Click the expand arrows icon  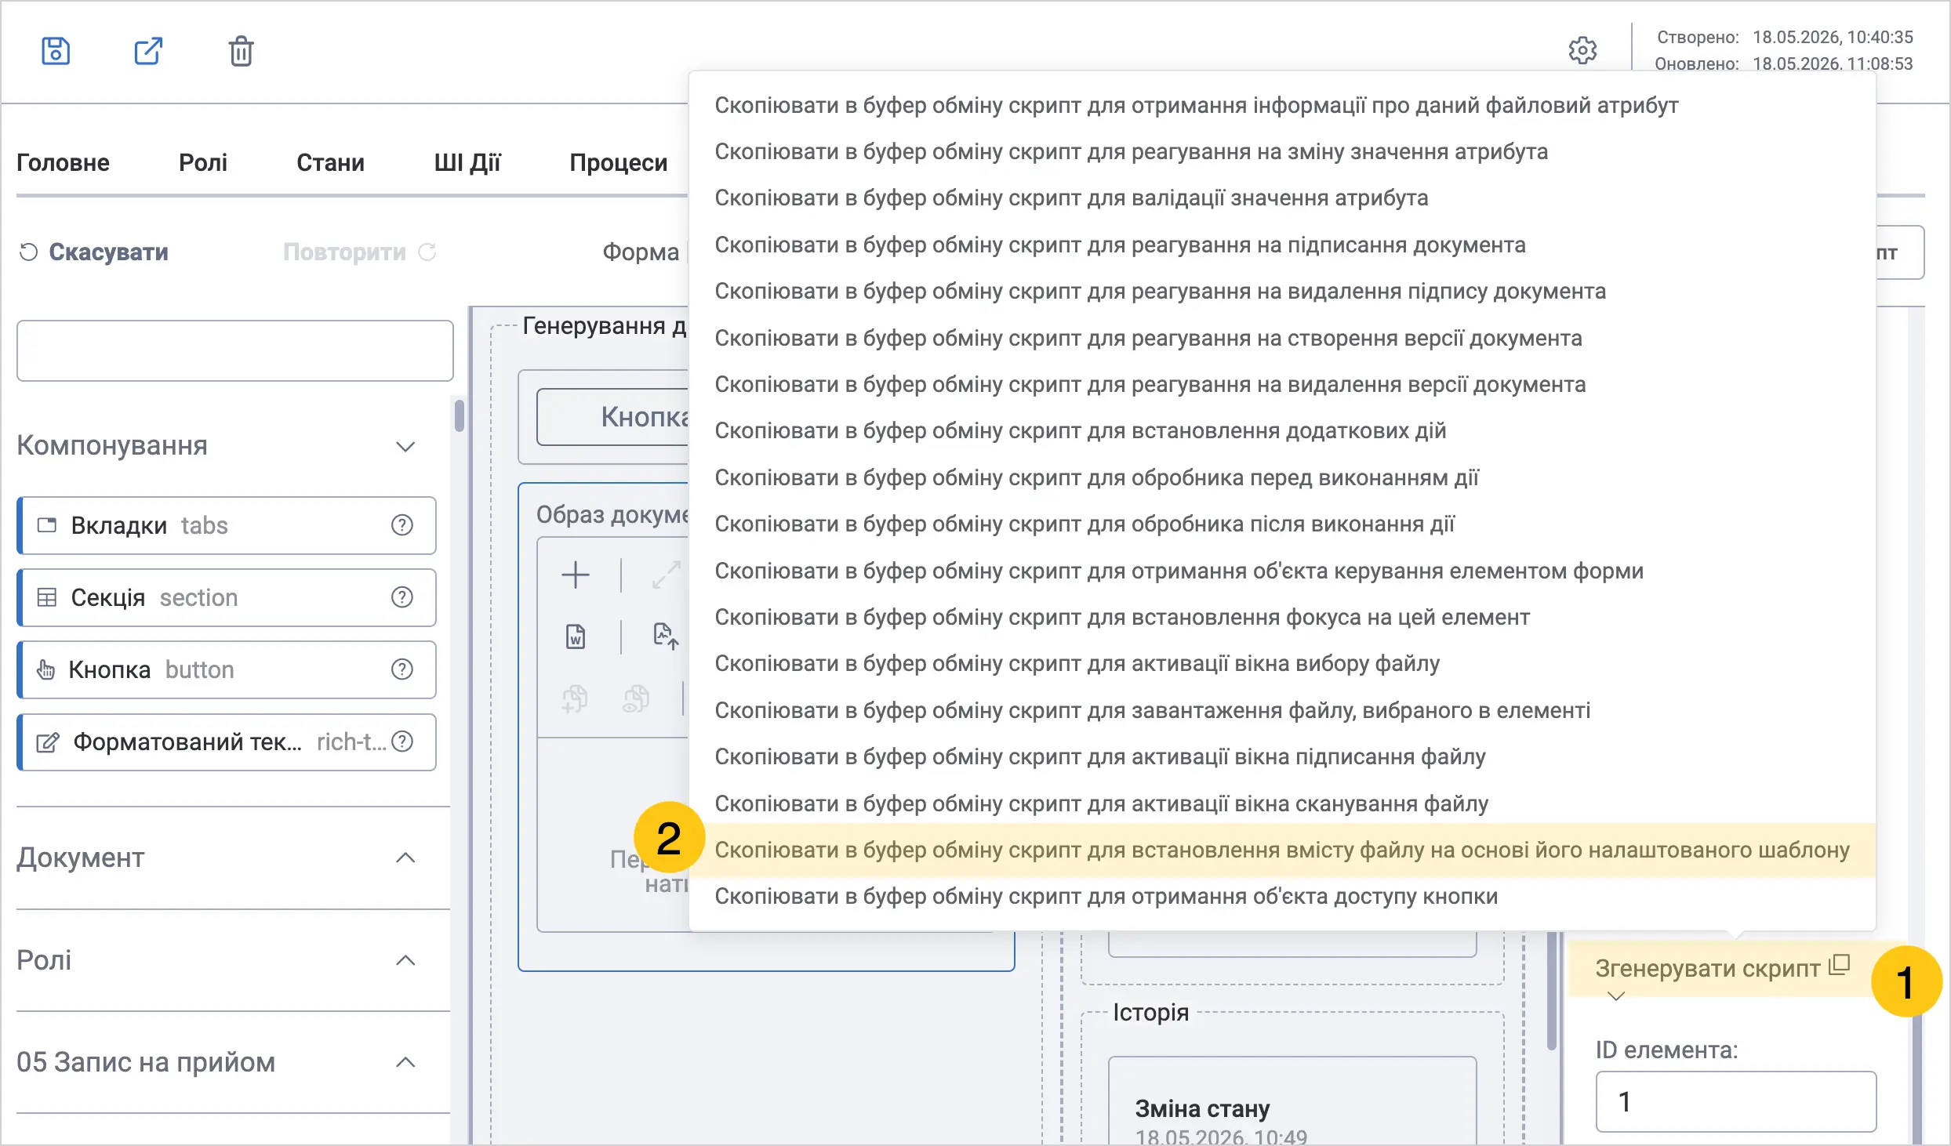(x=666, y=575)
